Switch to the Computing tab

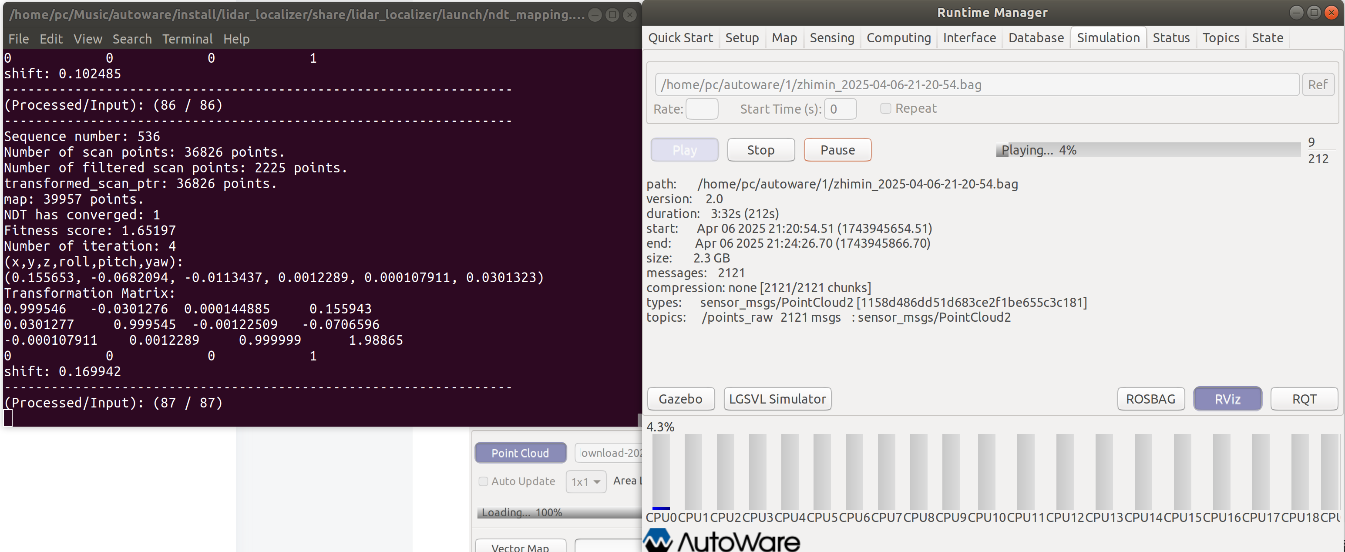pyautogui.click(x=898, y=37)
